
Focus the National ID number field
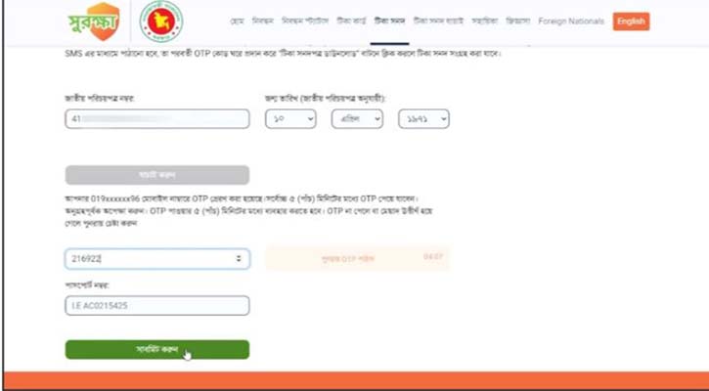tap(157, 119)
